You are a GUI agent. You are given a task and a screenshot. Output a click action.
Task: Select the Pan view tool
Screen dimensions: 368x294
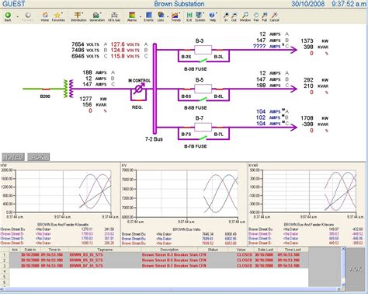point(256,16)
